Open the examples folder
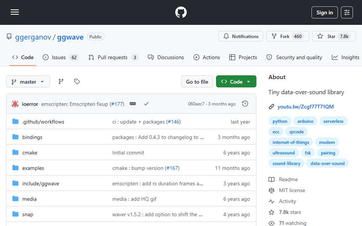The image size is (362, 226). coord(33,168)
